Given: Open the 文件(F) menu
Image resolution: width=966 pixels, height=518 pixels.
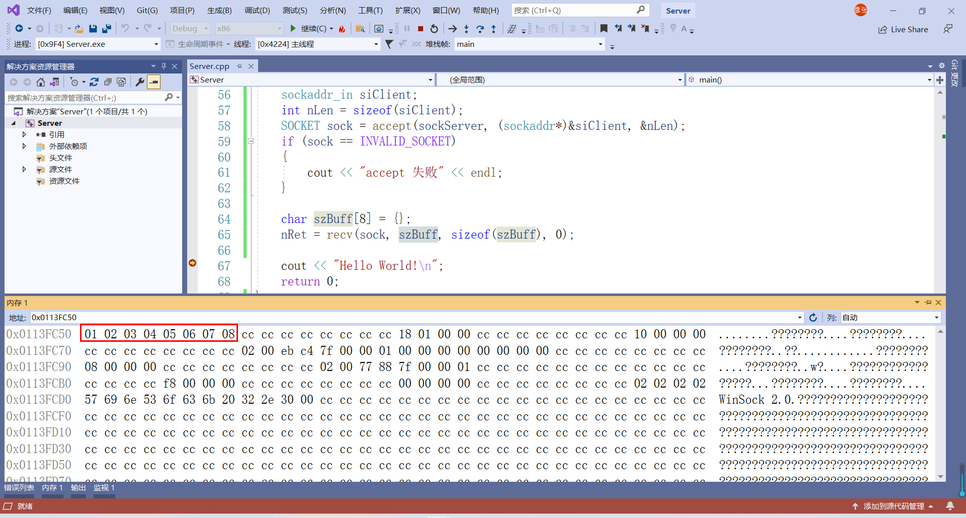Looking at the screenshot, I should click(39, 10).
